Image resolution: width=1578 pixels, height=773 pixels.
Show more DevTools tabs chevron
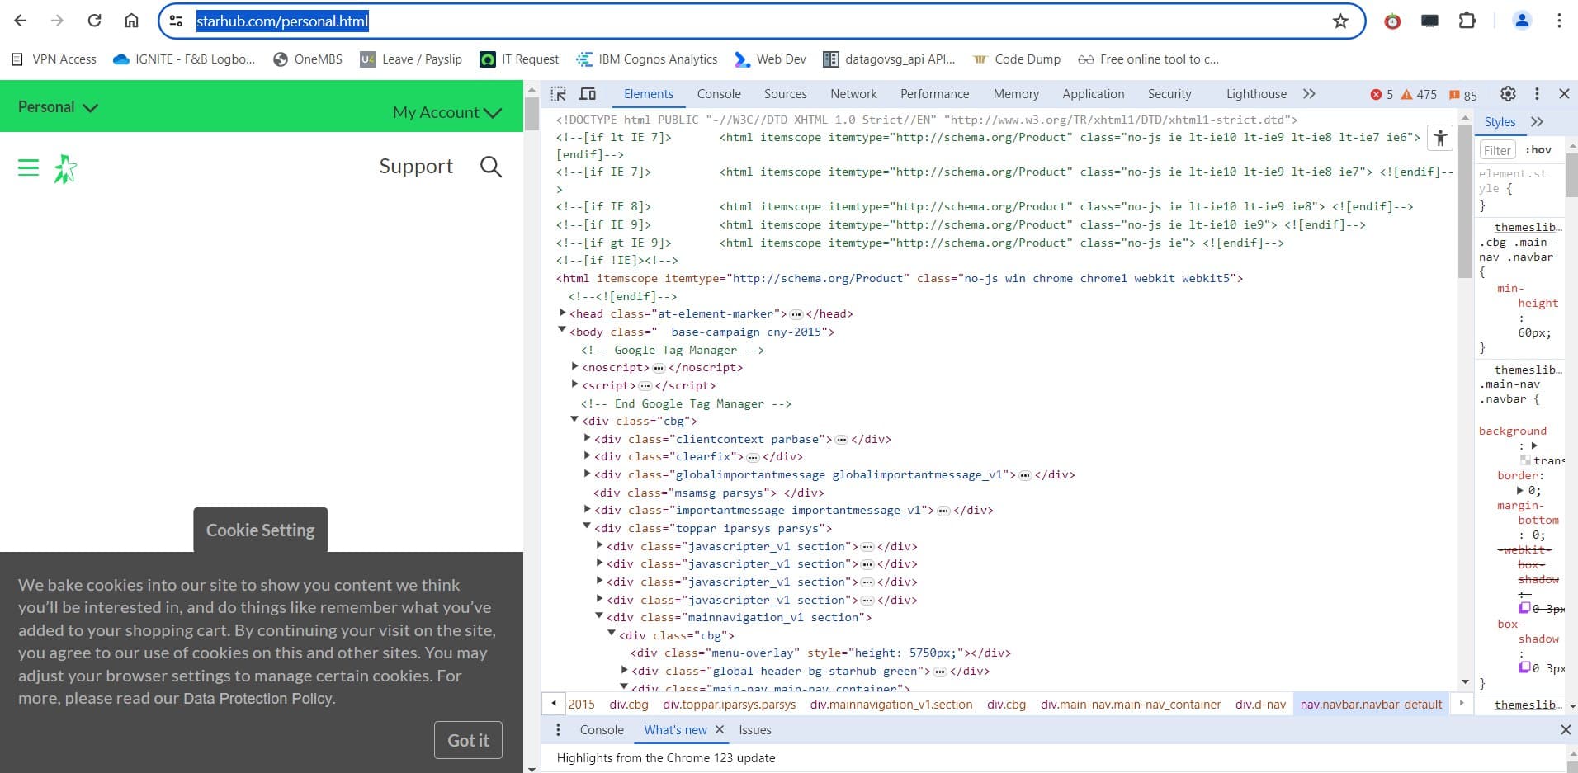1309,94
